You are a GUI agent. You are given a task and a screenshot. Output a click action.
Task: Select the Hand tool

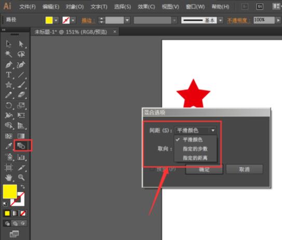coord(8,178)
